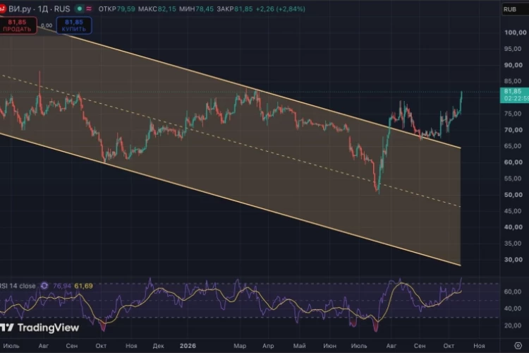The image size is (529, 353).
Task: Click the 50,00 price axis label
Action: [513, 195]
